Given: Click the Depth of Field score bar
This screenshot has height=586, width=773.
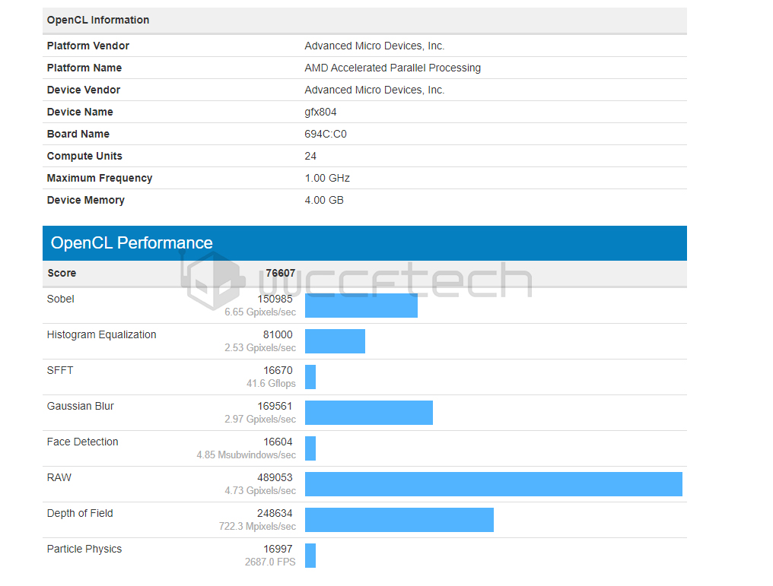Looking at the screenshot, I should [399, 520].
